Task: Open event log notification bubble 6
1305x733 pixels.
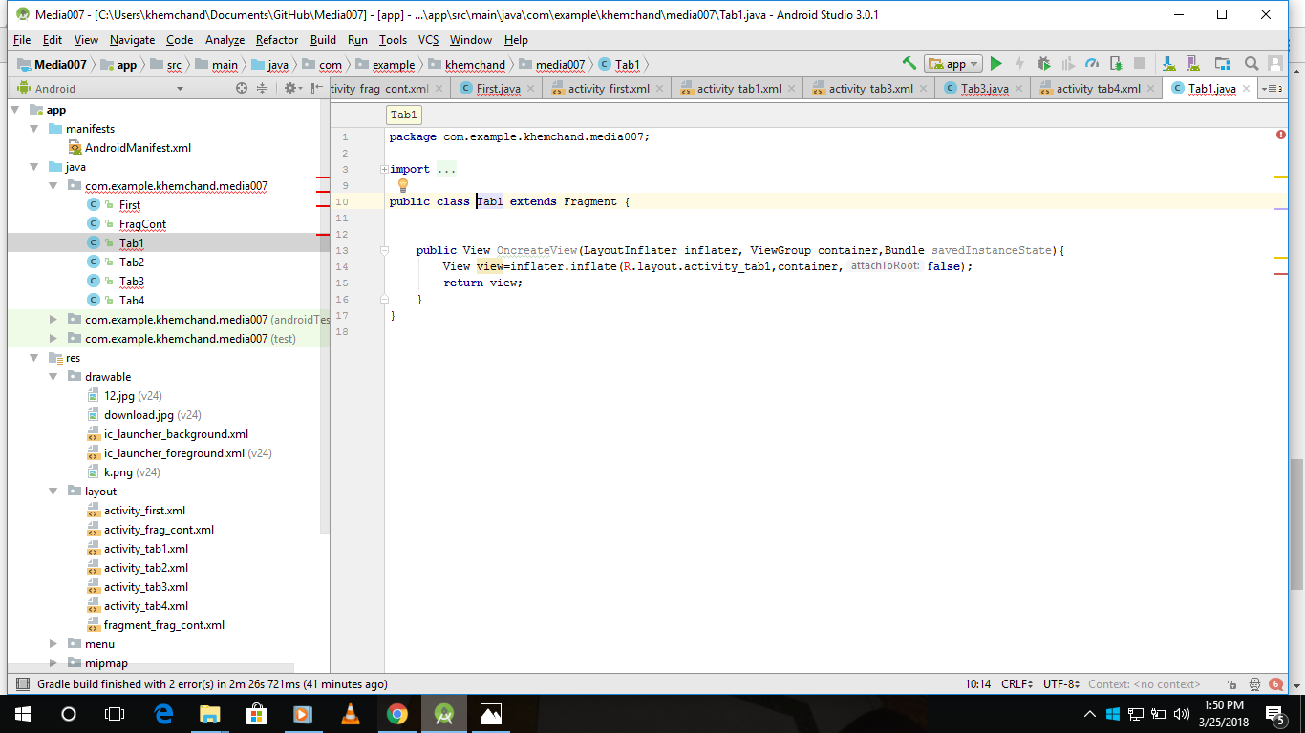Action: click(1276, 684)
